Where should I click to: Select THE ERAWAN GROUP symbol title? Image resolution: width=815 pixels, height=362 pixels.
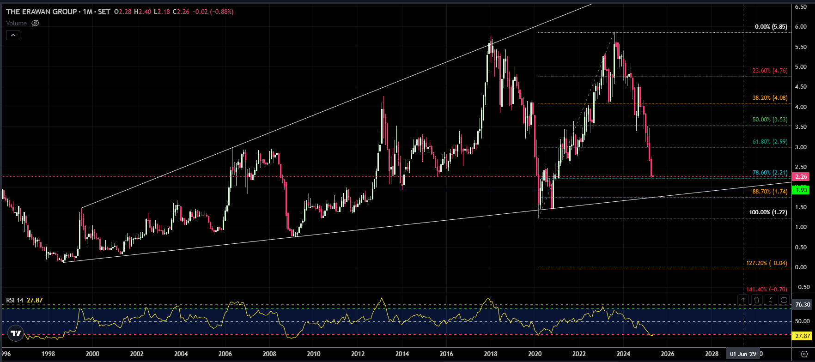click(42, 12)
